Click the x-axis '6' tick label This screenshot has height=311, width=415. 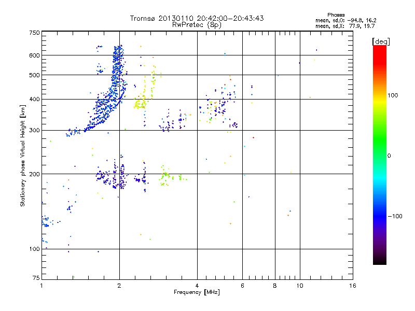click(x=242, y=286)
